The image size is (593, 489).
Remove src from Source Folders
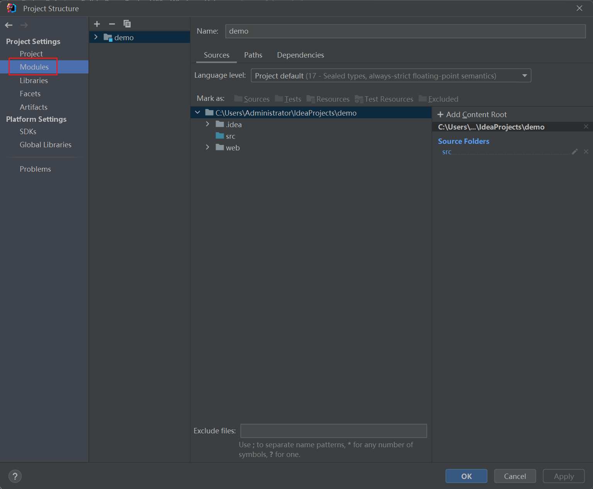pos(586,152)
